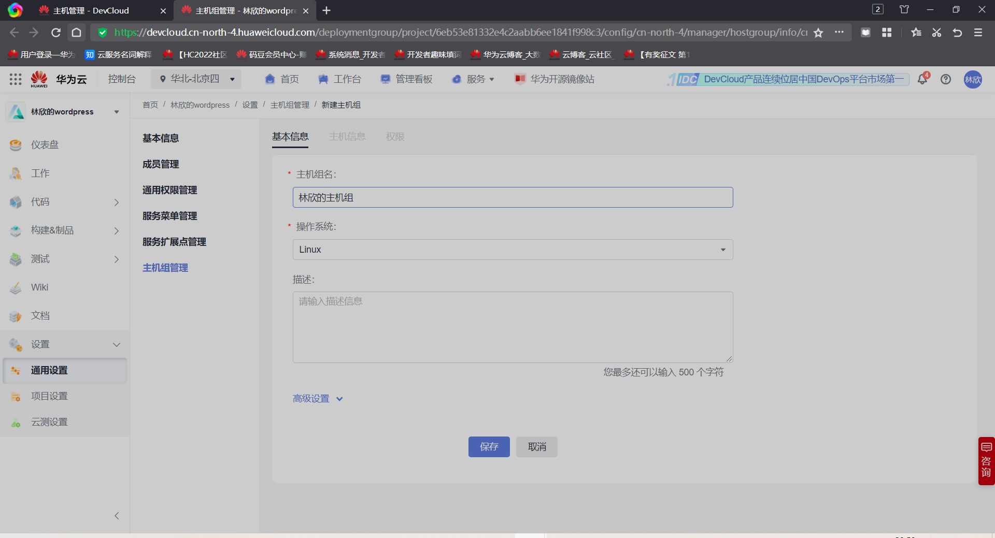Screen dimensions: 995x538
Task: Open the notification bell icon
Action: point(922,79)
